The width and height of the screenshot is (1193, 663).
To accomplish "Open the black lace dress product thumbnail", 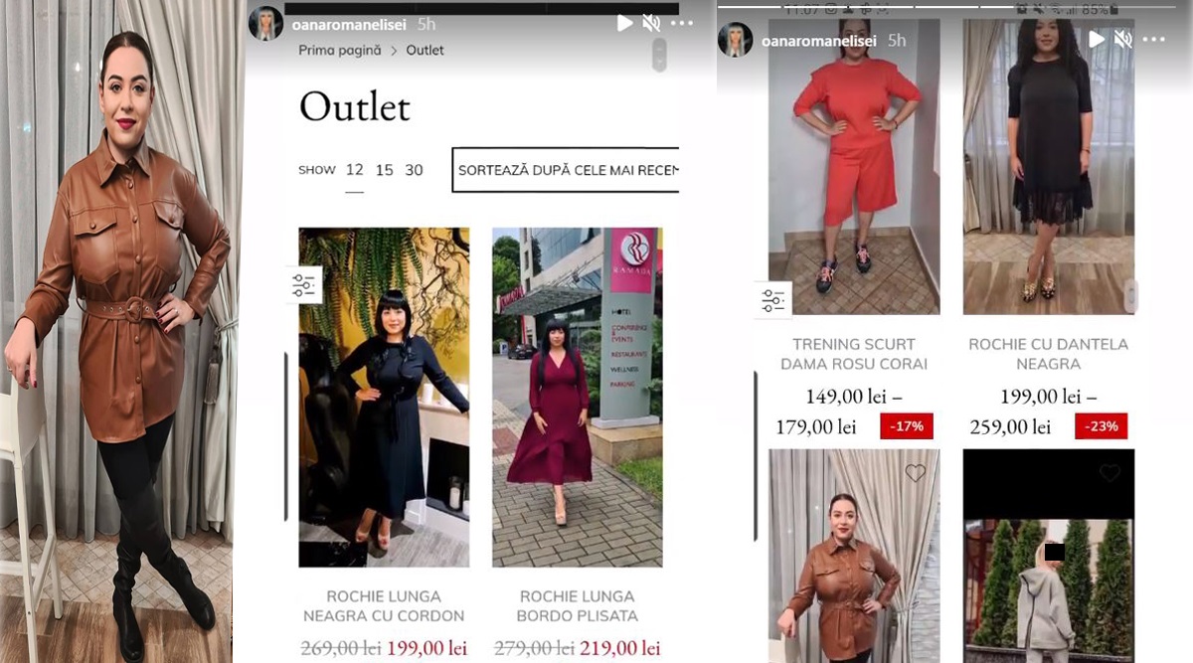I will point(1049,167).
